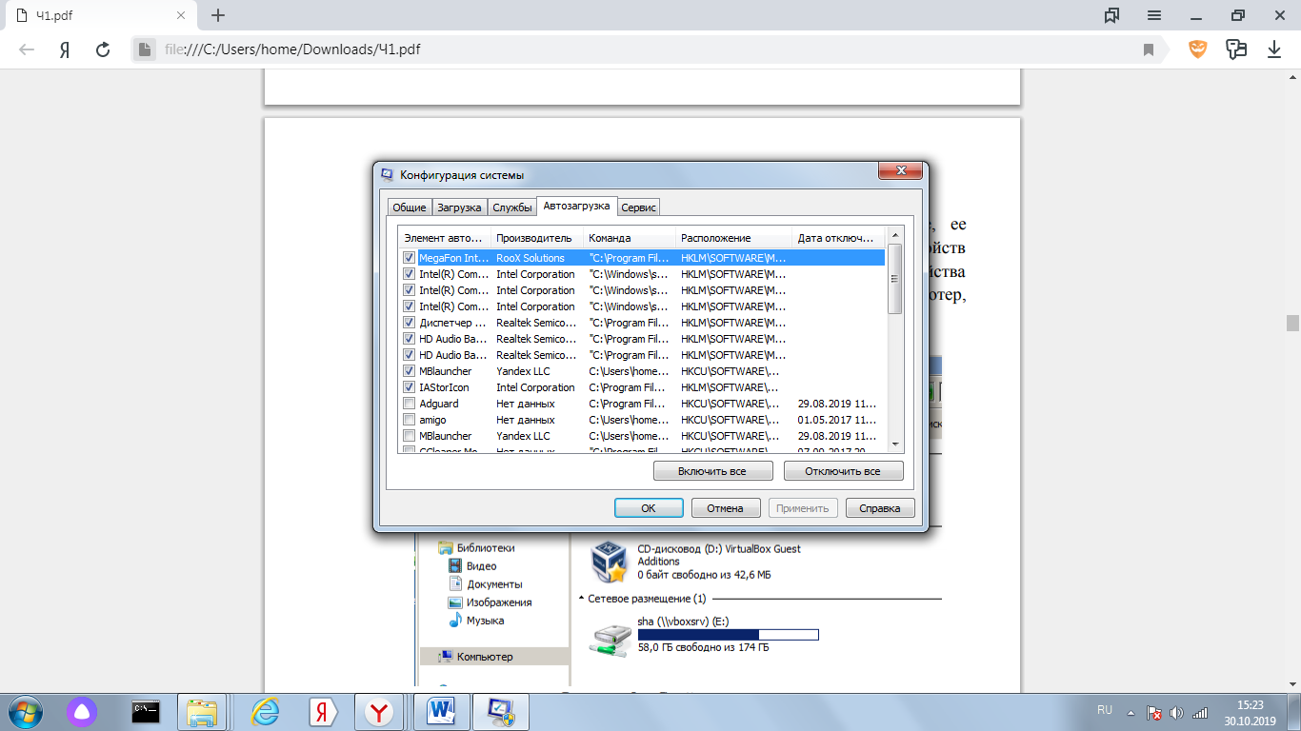The height and width of the screenshot is (731, 1301).
Task: Select the Ч1.pdf browser tab
Action: pos(100,15)
